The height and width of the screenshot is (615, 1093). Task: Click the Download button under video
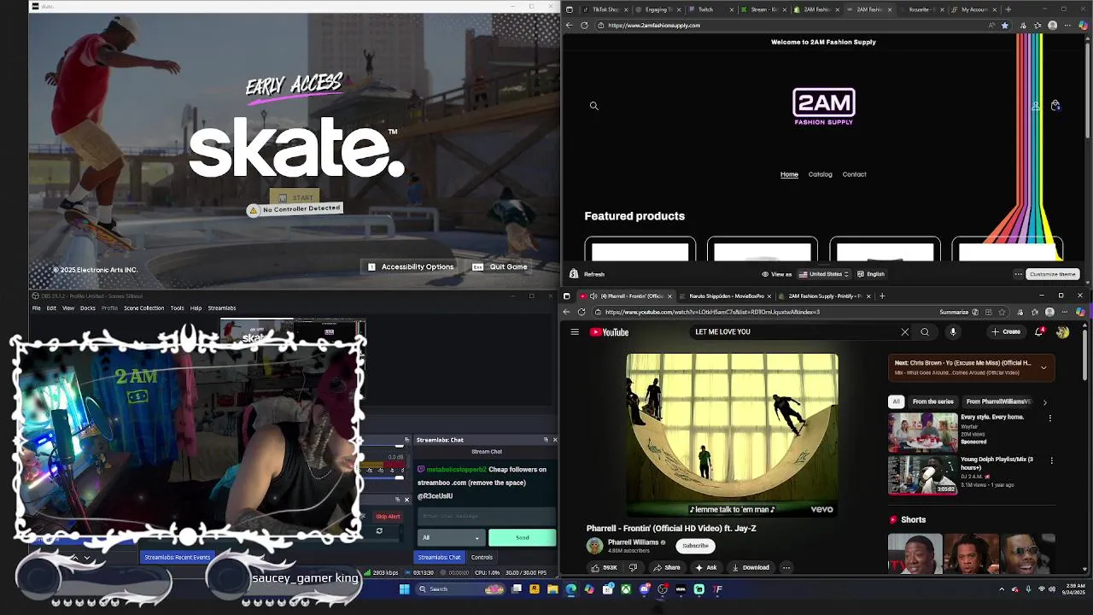751,568
